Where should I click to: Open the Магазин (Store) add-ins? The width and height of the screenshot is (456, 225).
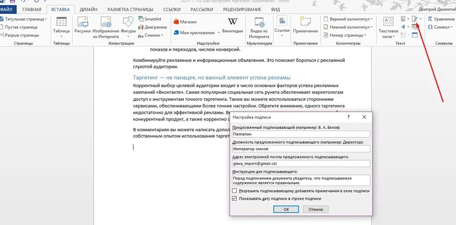tap(185, 22)
